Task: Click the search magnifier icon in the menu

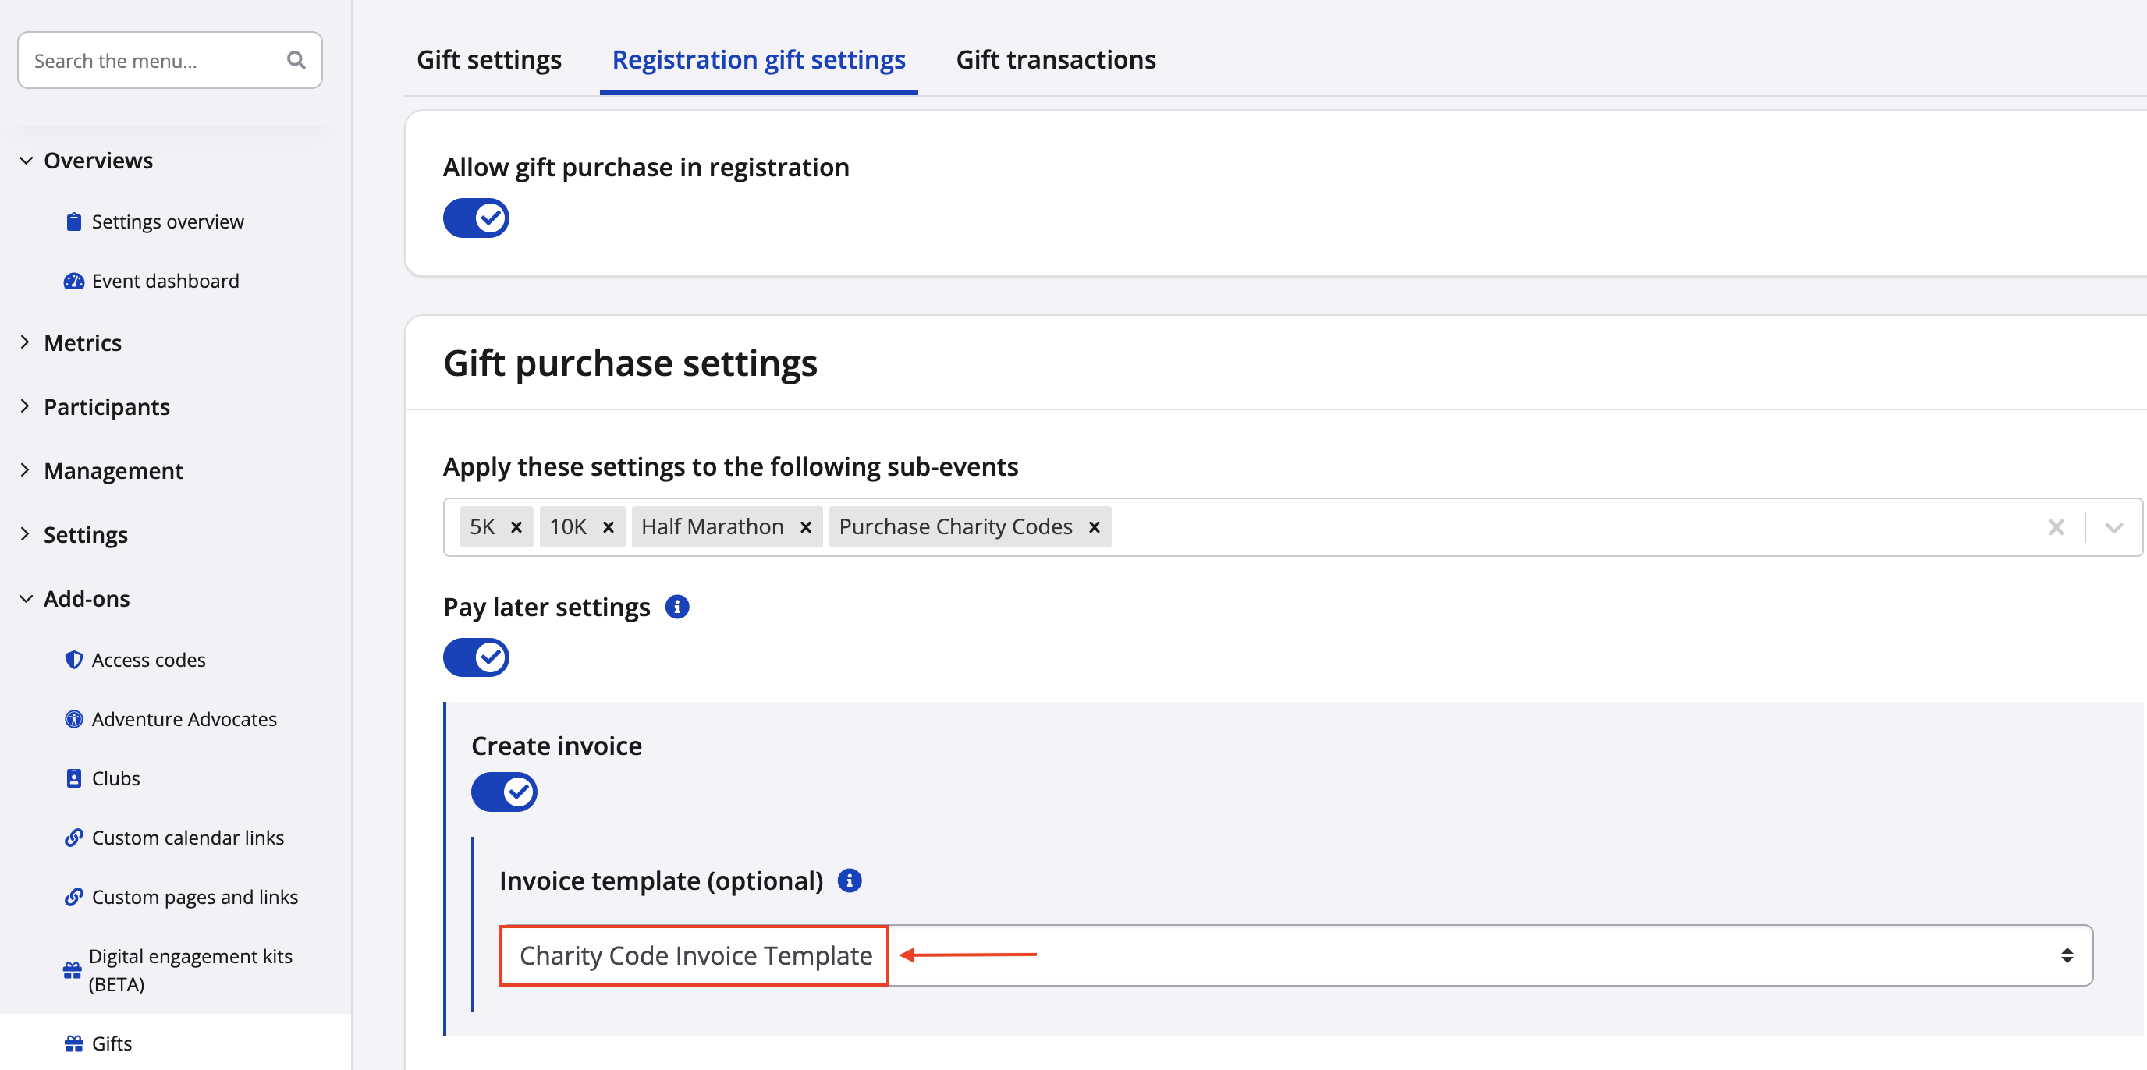Action: click(296, 60)
